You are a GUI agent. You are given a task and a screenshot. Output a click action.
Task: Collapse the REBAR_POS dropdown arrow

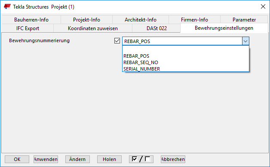point(245,41)
